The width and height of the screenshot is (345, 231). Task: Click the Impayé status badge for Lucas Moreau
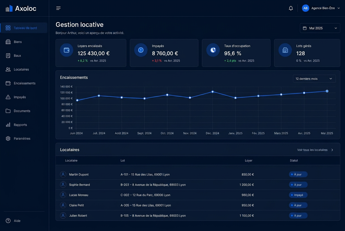298,195
